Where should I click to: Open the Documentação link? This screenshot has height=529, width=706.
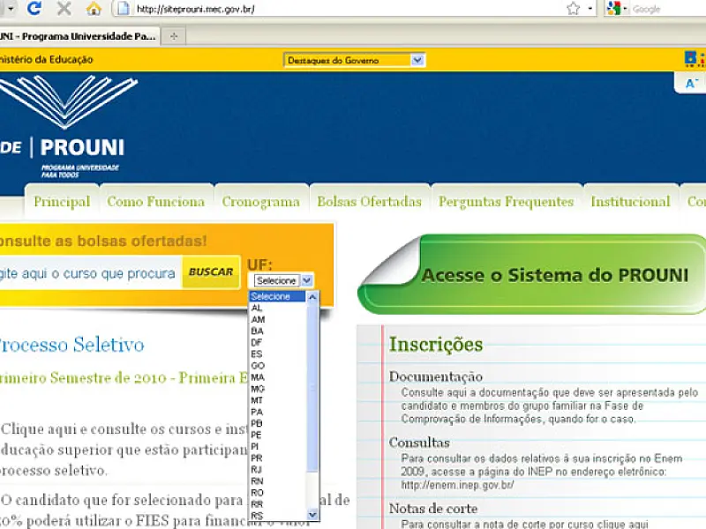coord(436,376)
